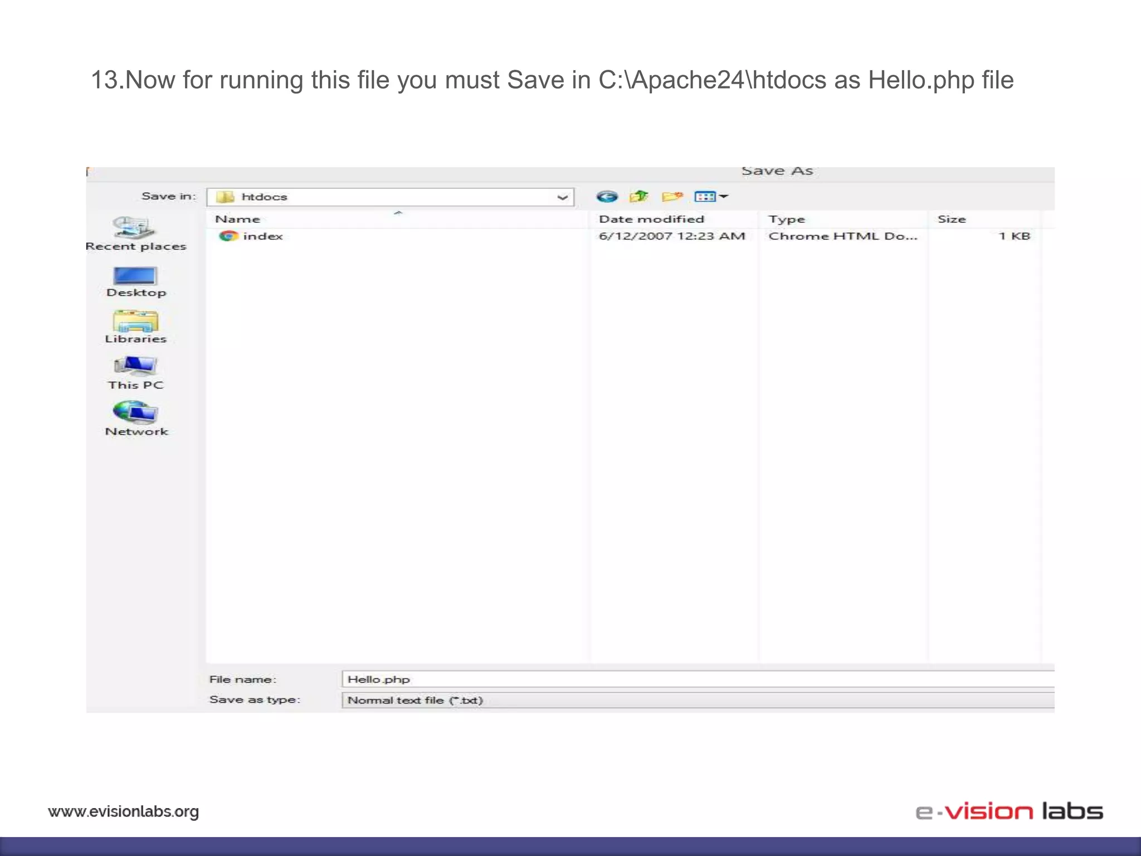Select Desktop in the places bar
This screenshot has width=1141, height=856.
136,283
